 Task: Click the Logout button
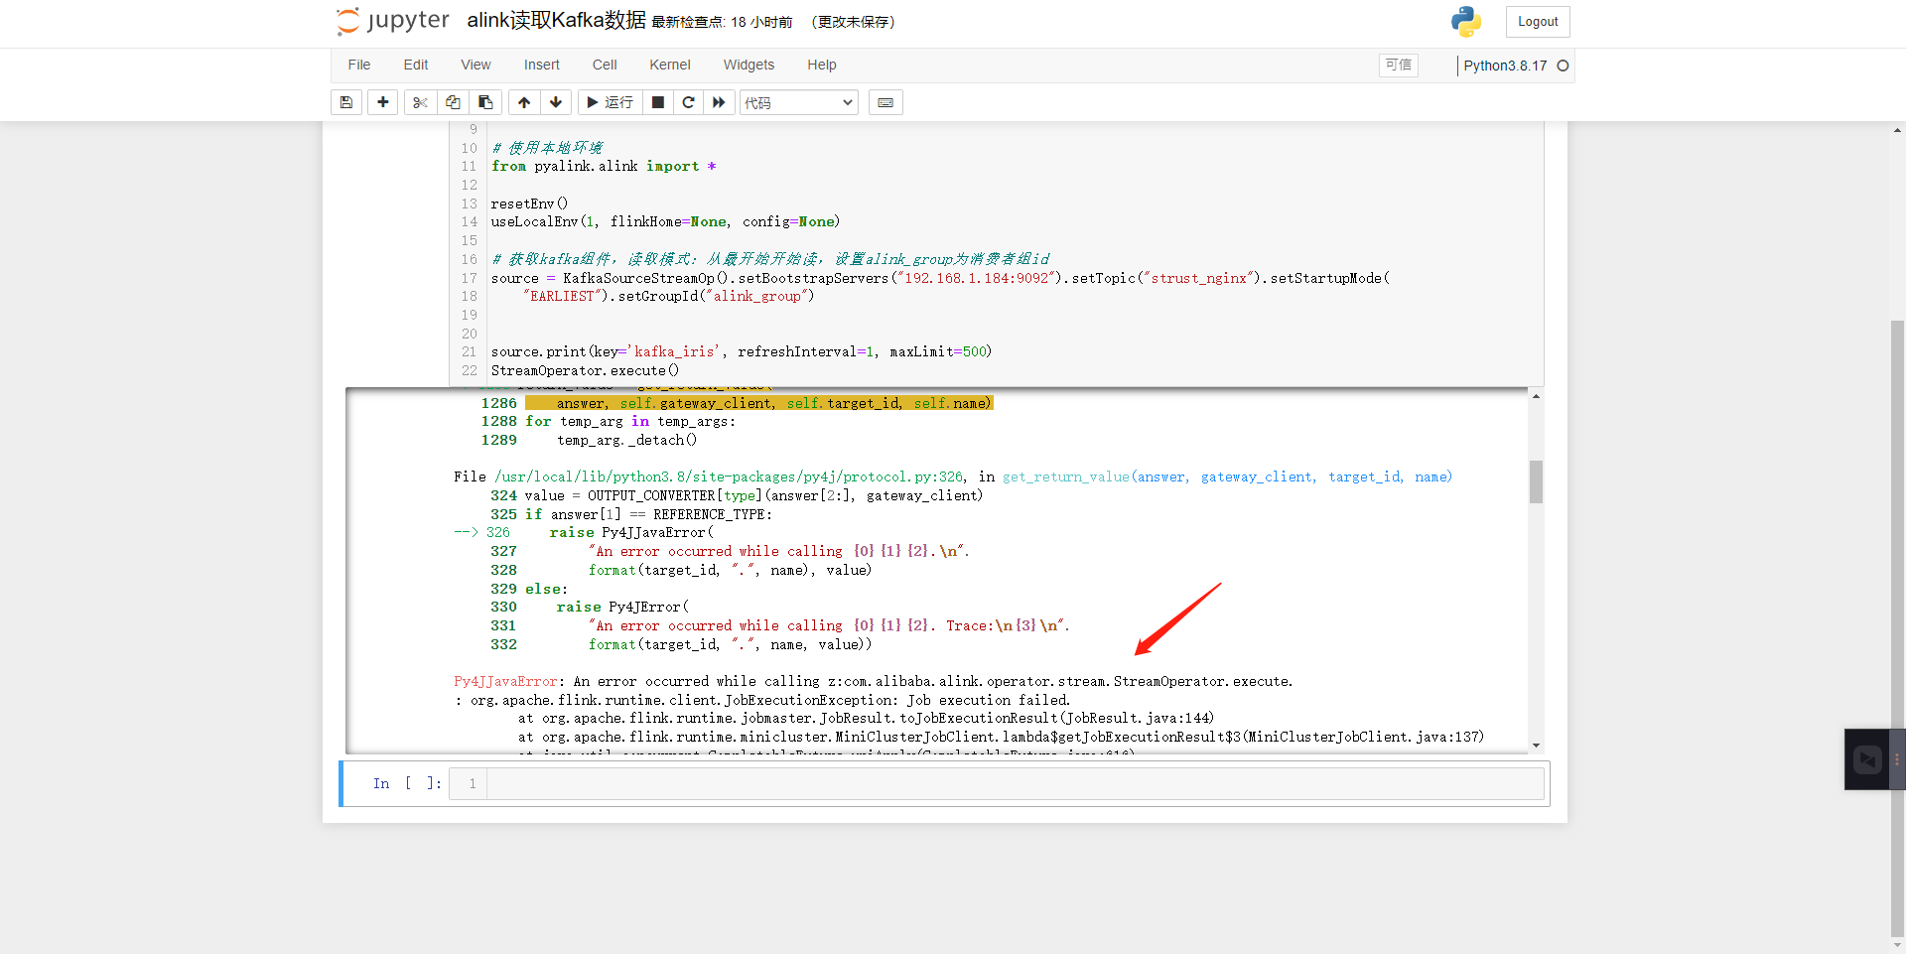[1538, 22]
